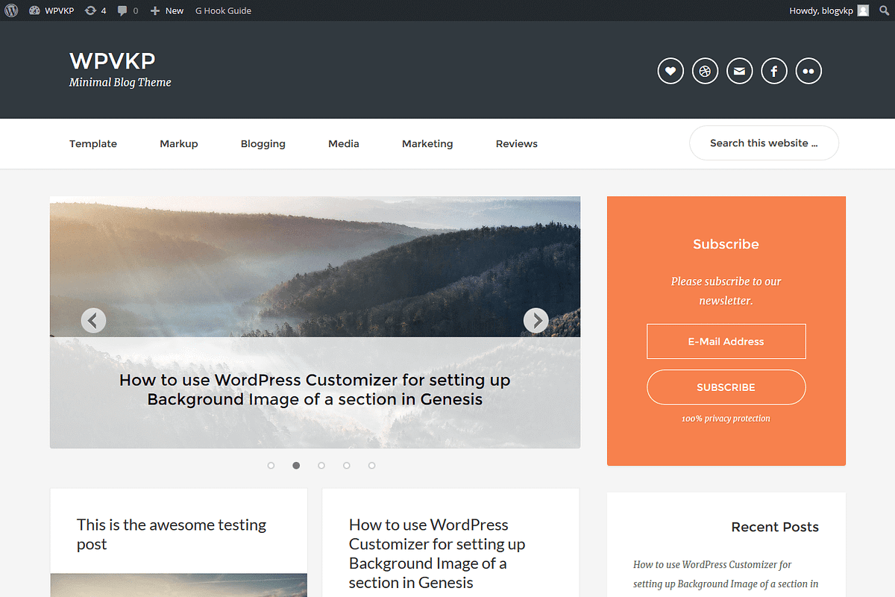
Task: Click the 'Subscribe' widget heading
Action: point(726,244)
